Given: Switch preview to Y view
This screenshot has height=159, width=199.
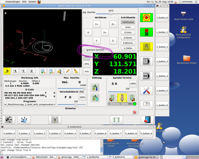Looking at the screenshot, I should [23, 71].
